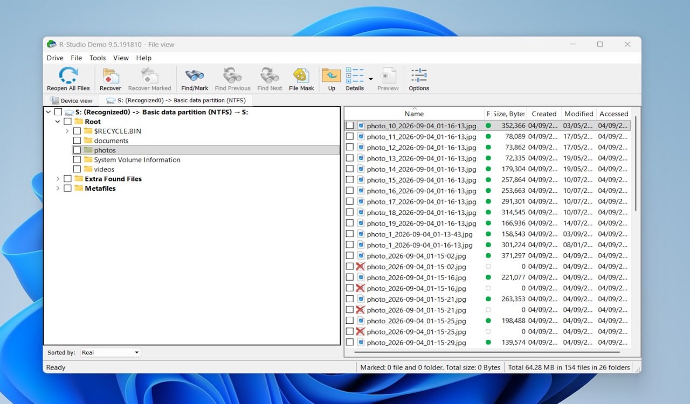This screenshot has height=404, width=690.
Task: Click the file list vertical scrollbar
Action: tap(636, 164)
